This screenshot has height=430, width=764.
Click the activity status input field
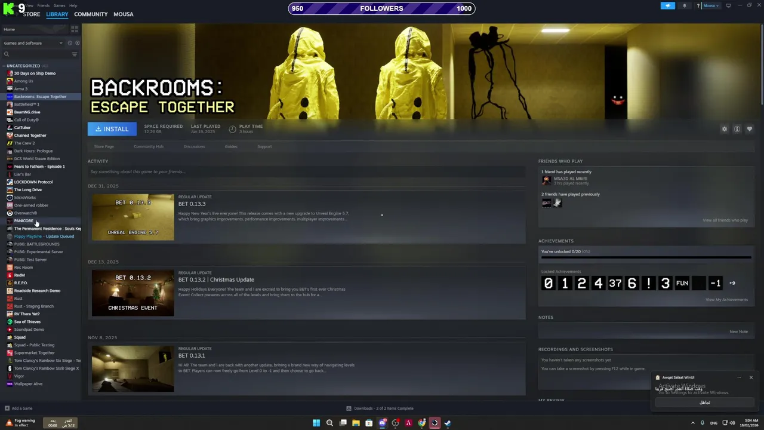tap(306, 171)
